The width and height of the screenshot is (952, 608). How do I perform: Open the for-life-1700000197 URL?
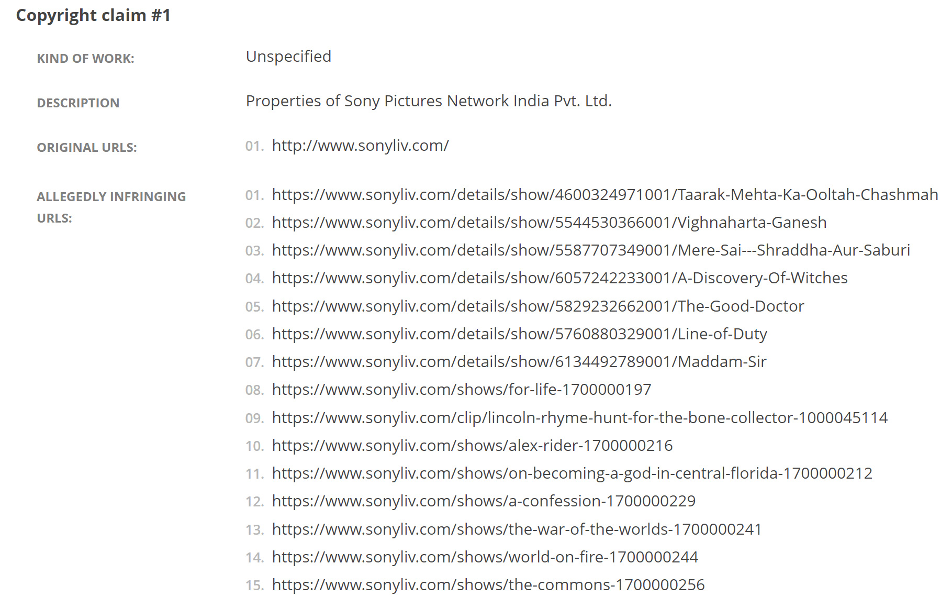[x=462, y=390]
